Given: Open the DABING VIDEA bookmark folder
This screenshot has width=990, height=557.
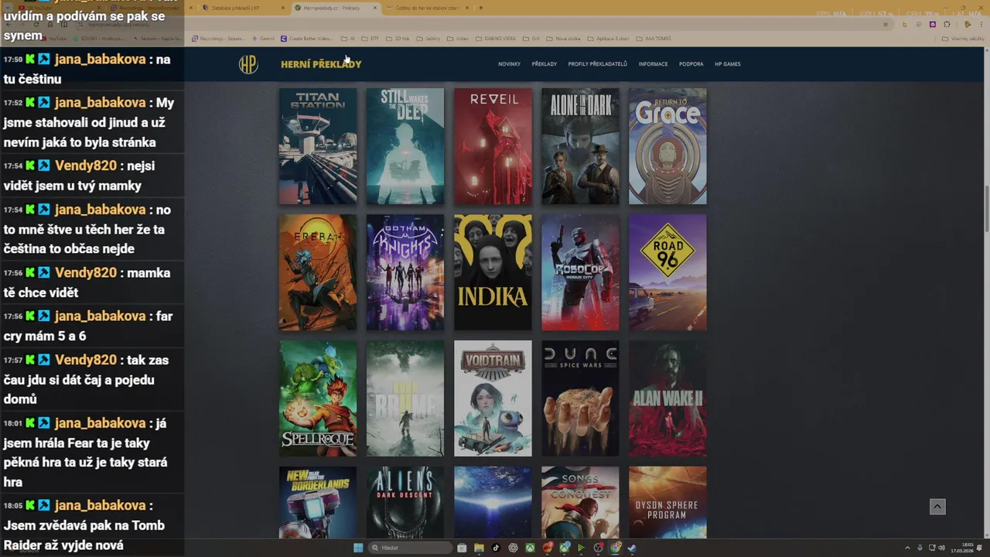Looking at the screenshot, I should (496, 38).
